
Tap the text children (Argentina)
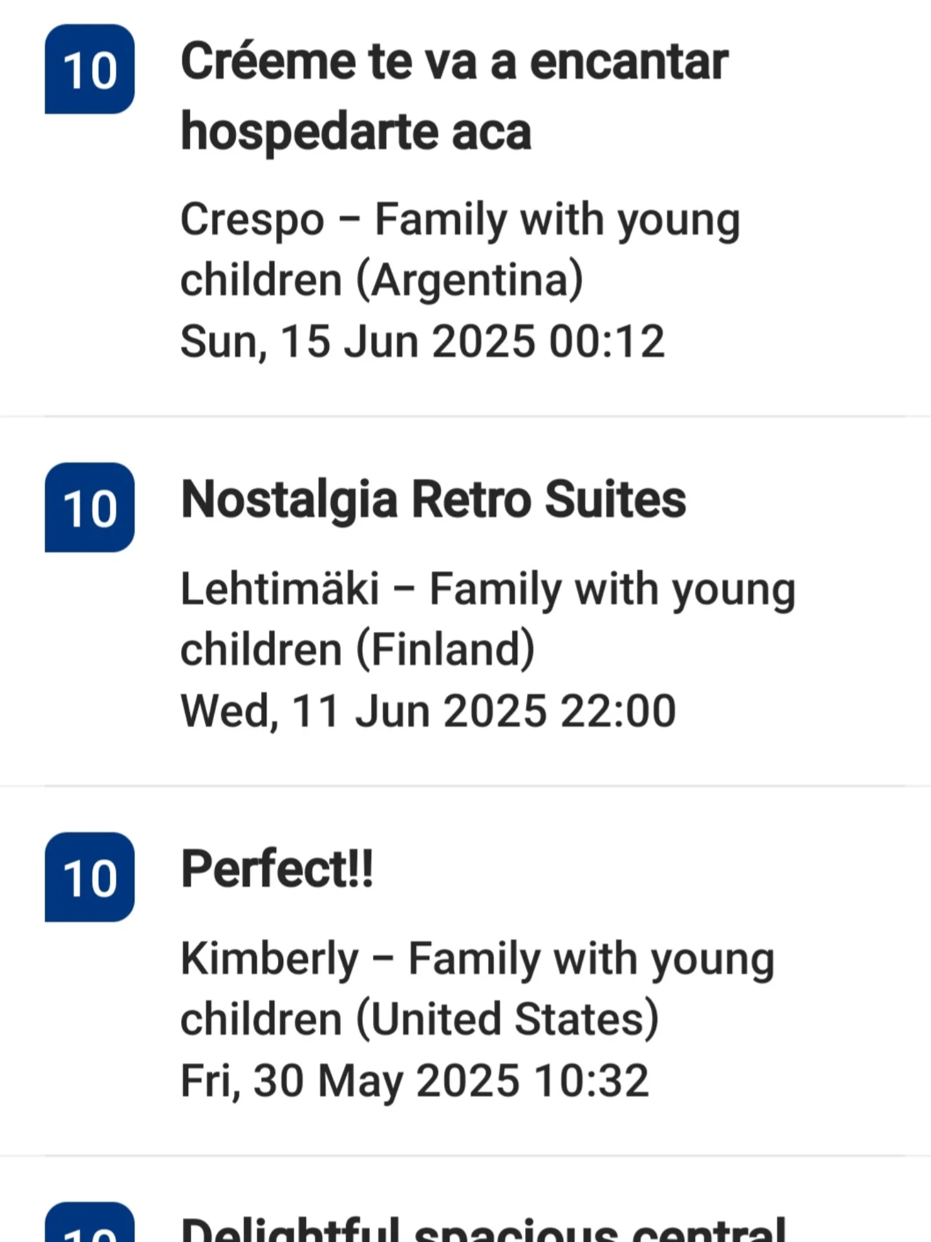tap(381, 280)
